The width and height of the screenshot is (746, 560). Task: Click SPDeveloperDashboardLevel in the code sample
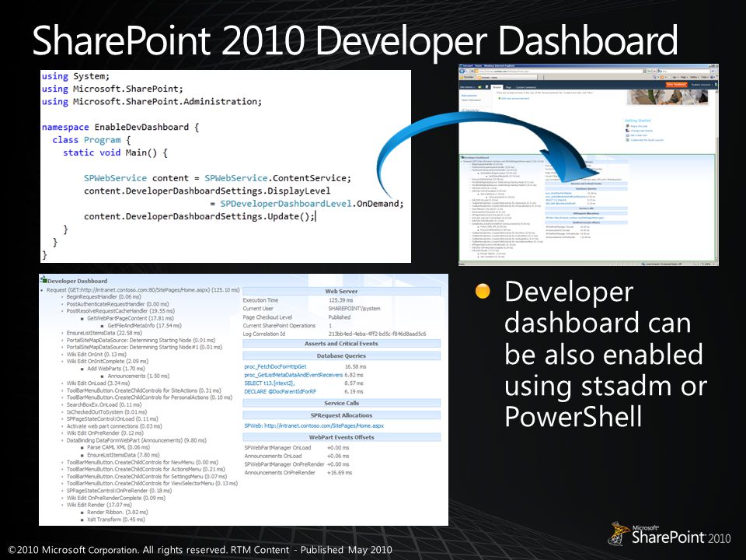pos(285,204)
